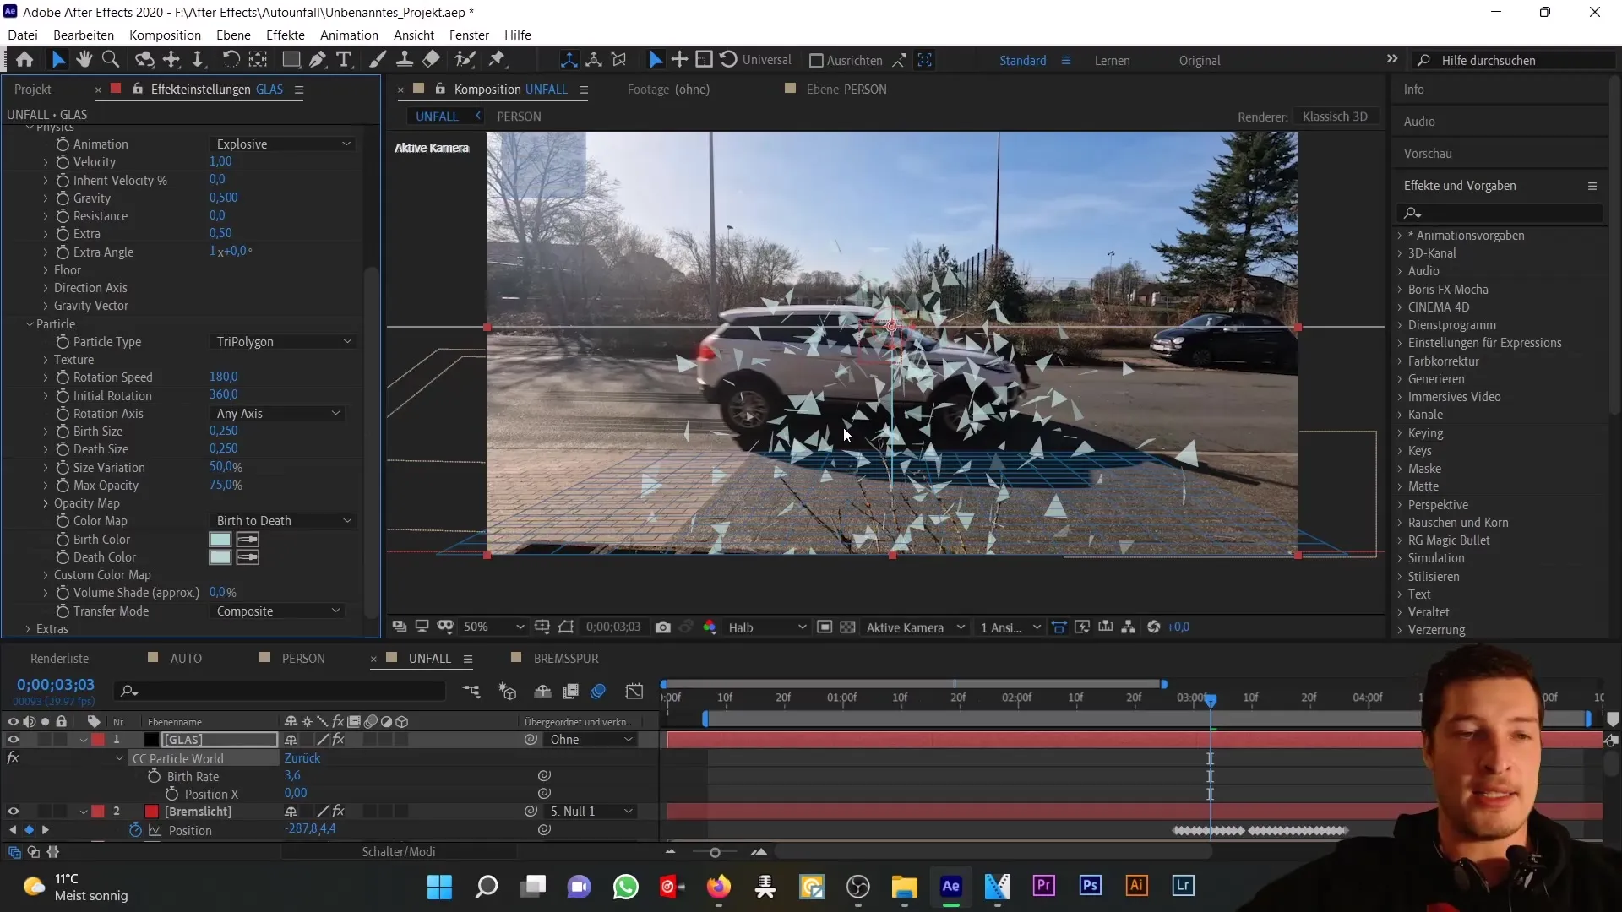
Task: Open Particle Type dropdown TriPolygon
Action: coord(282,341)
